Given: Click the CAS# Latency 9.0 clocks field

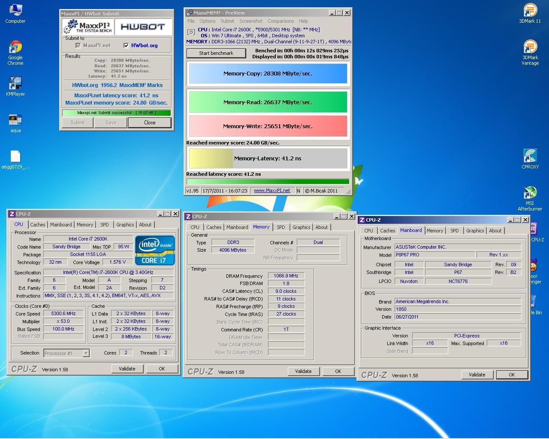Looking at the screenshot, I should pos(286,291).
